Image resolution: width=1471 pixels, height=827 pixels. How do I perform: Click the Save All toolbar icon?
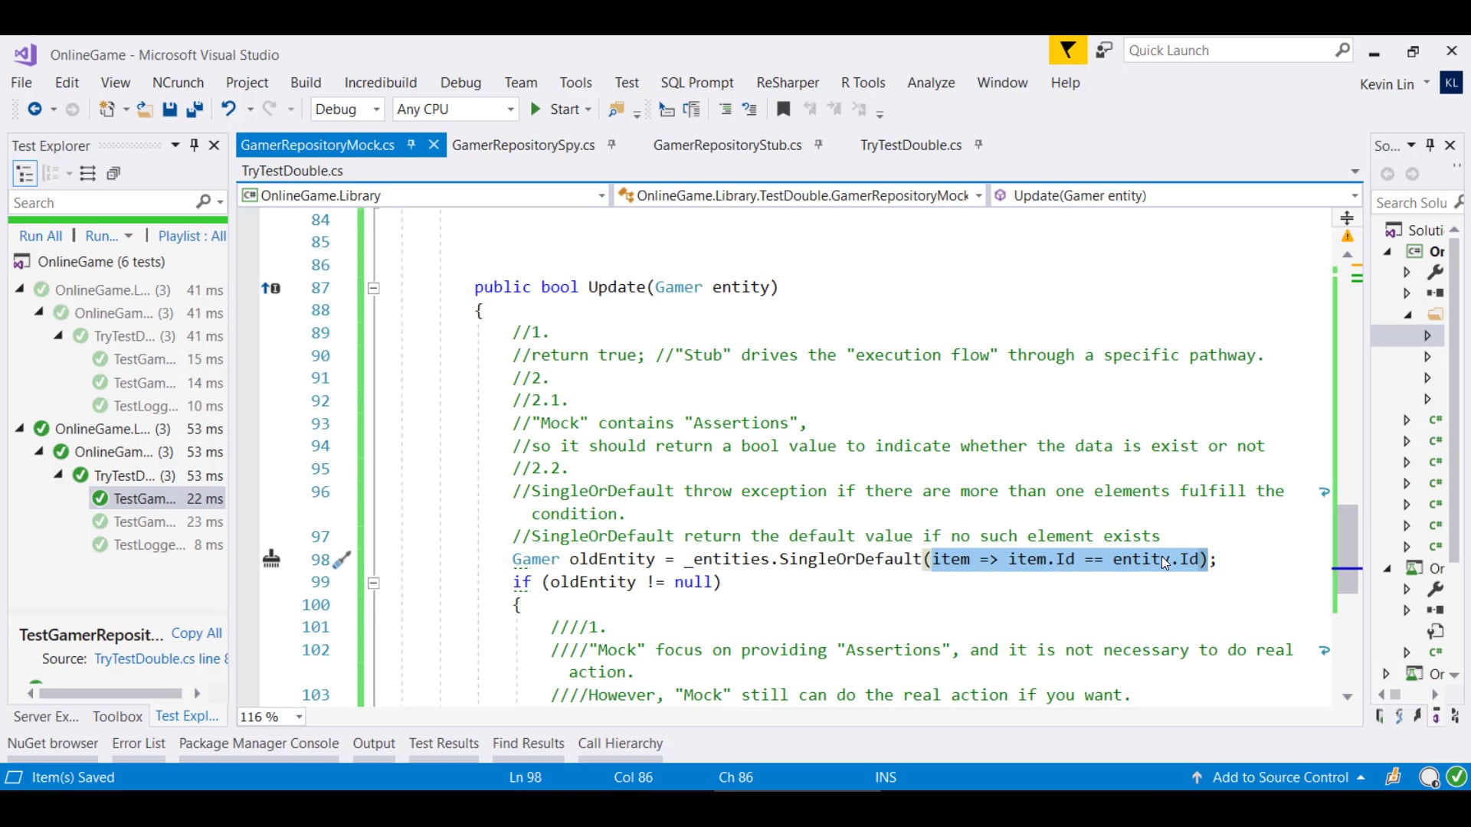click(195, 110)
